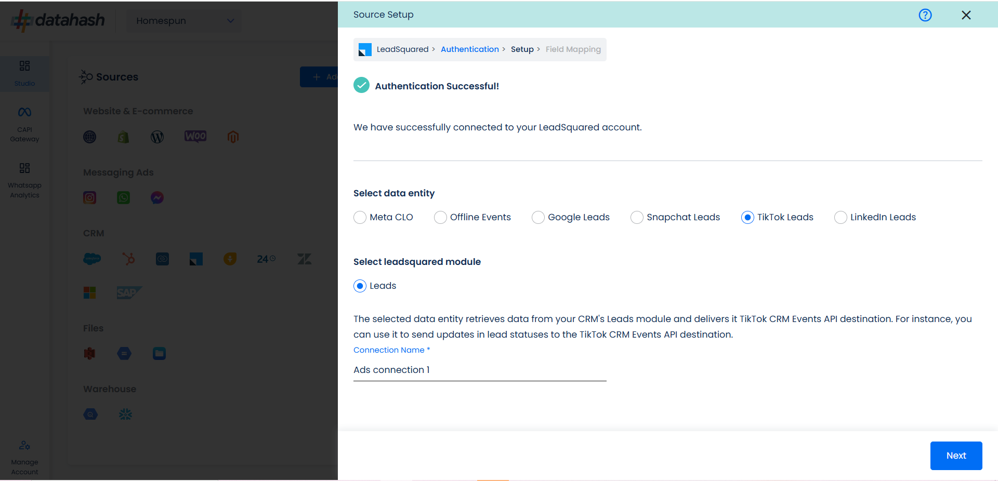Click the Authentication Successful checkmark icon
Image resolution: width=998 pixels, height=481 pixels.
(361, 85)
